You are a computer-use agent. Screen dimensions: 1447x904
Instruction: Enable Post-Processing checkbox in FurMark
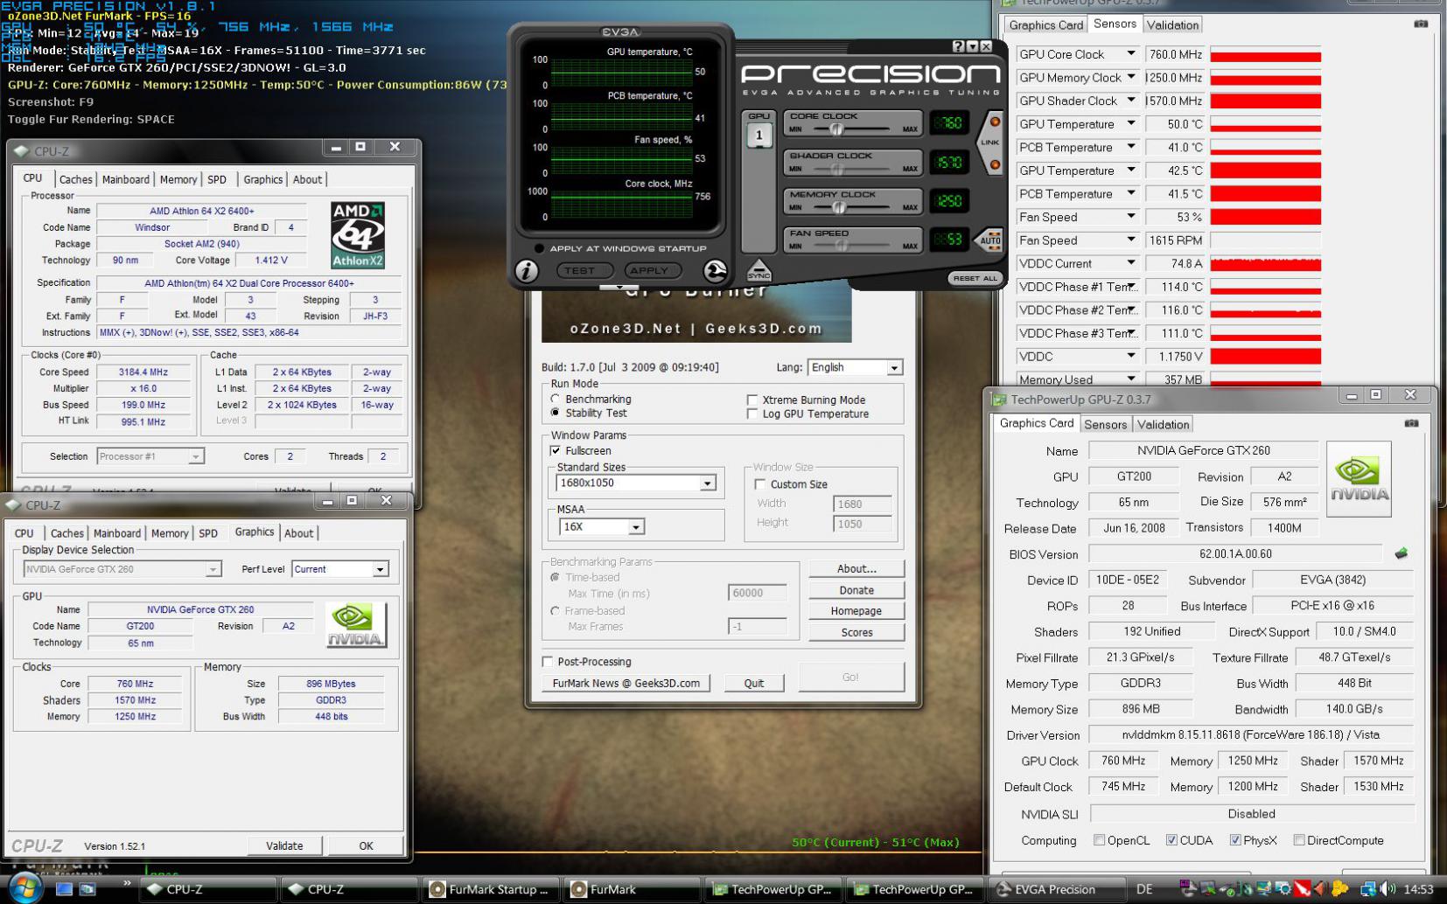point(548,661)
